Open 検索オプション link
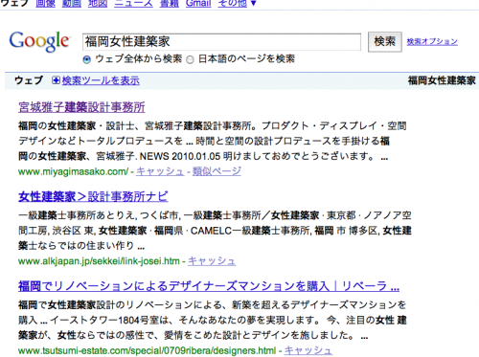The width and height of the screenshot is (479, 357). 432,41
